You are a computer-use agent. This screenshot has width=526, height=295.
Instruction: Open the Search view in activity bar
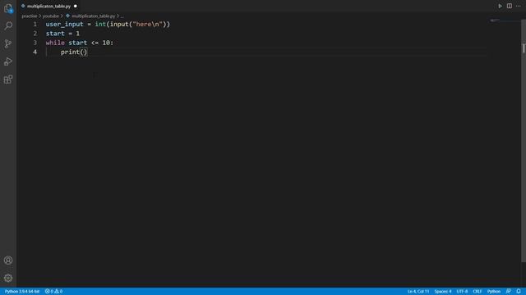pos(8,25)
